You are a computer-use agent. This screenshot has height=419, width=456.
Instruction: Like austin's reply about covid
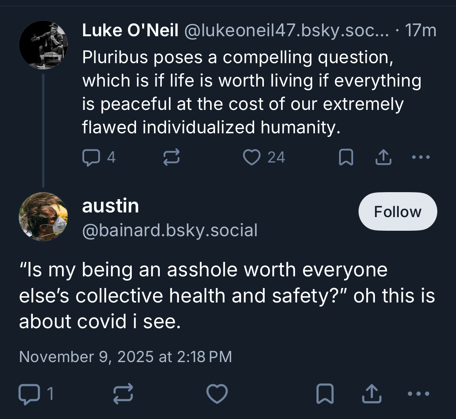tap(217, 394)
